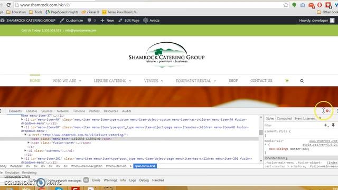The height and width of the screenshot is (190, 338).
Task: Click the camera screenshot extension icon
Action: pyautogui.click(x=303, y=5)
